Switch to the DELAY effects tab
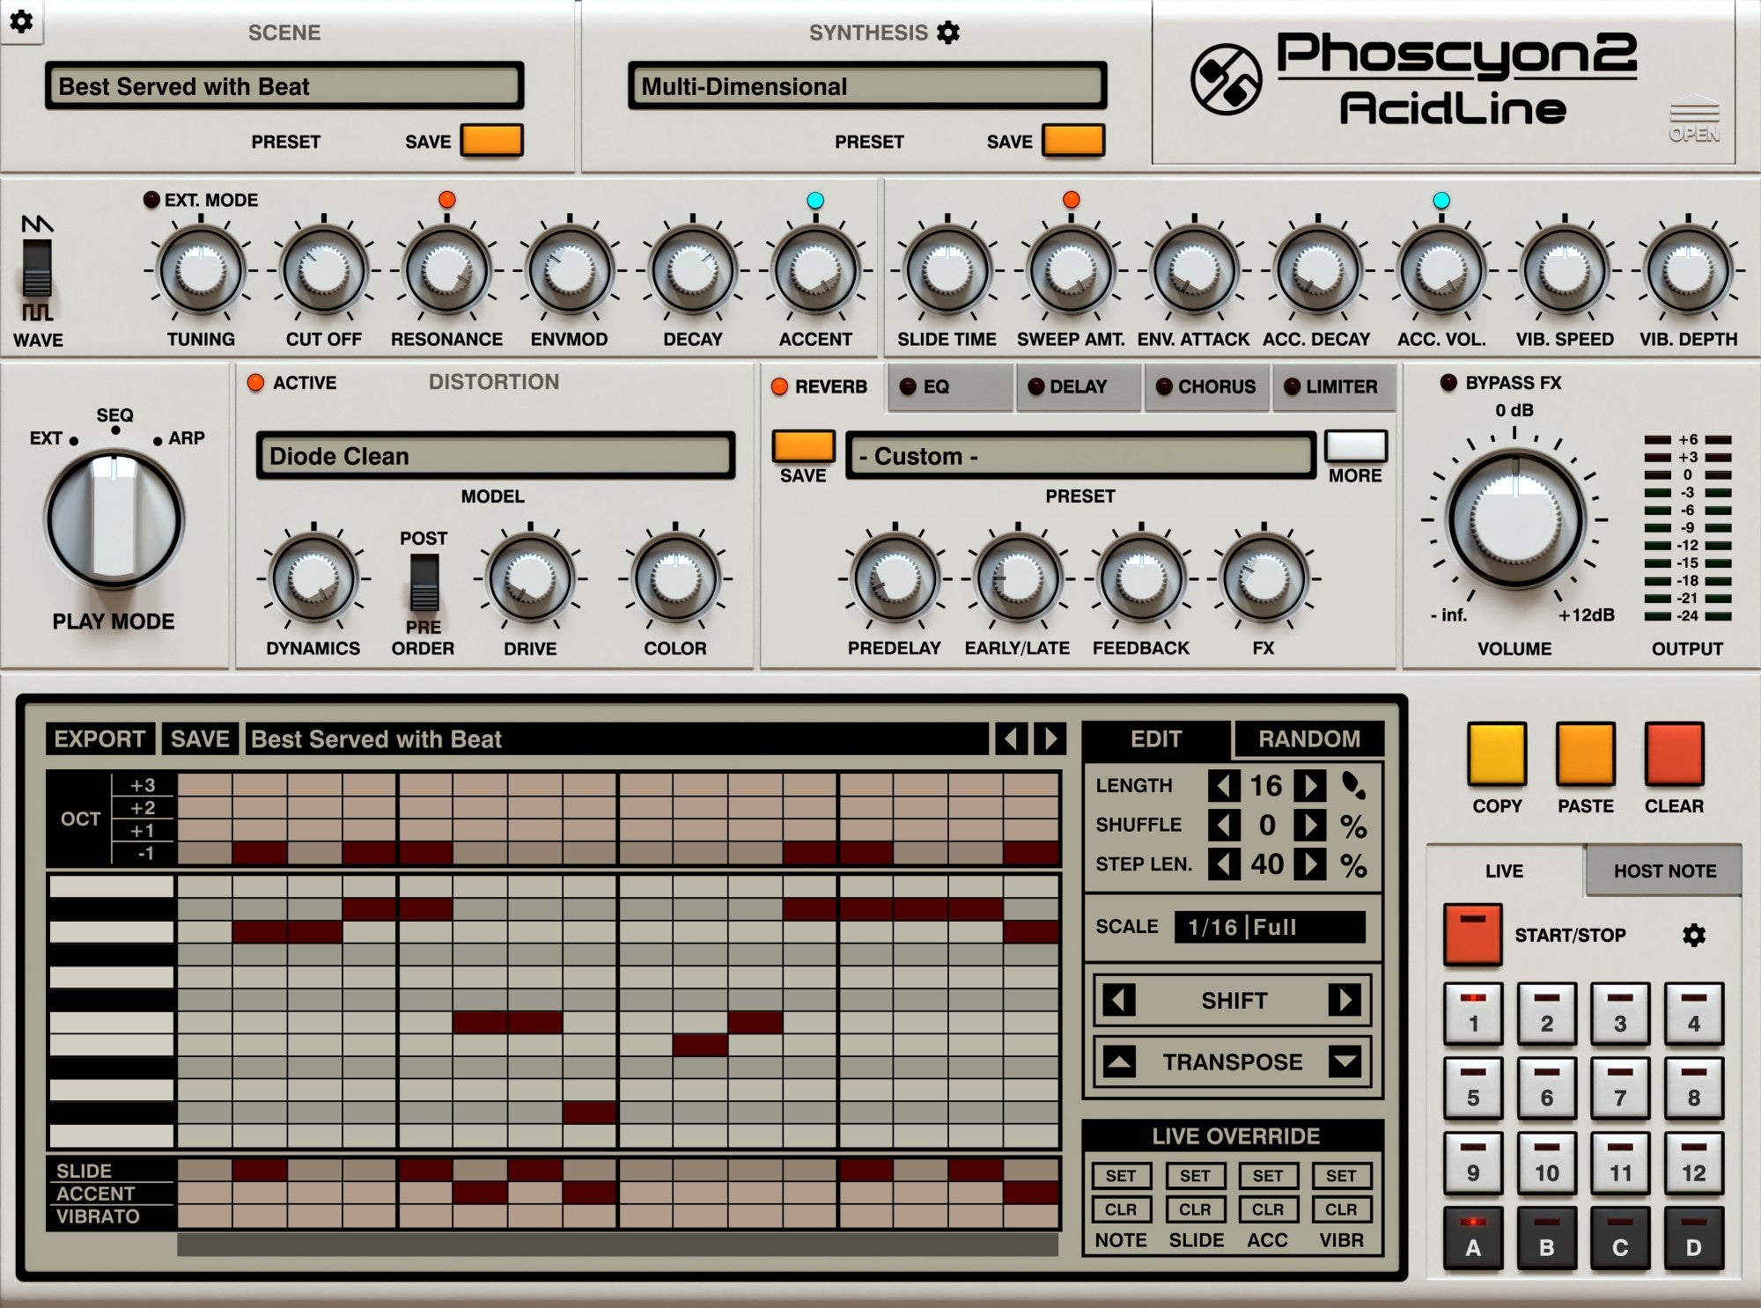Screen dimensions: 1761x1308 coord(1078,386)
